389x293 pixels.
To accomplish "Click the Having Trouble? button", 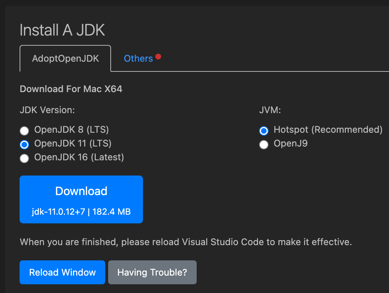I will pos(152,272).
